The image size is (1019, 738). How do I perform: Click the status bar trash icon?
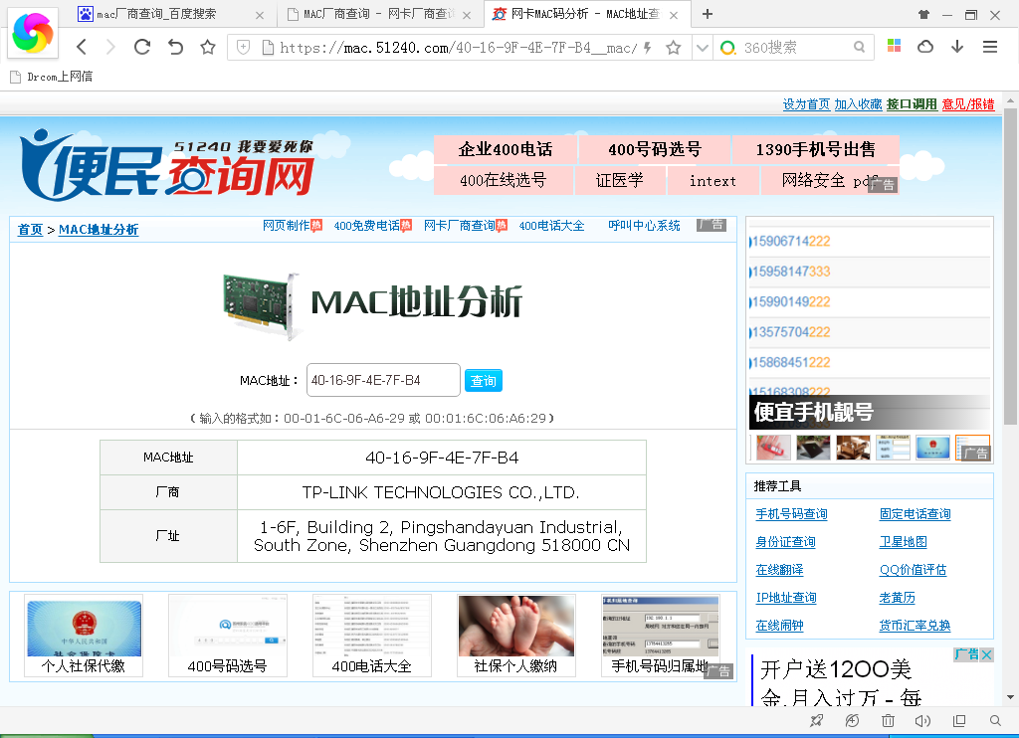tap(888, 720)
